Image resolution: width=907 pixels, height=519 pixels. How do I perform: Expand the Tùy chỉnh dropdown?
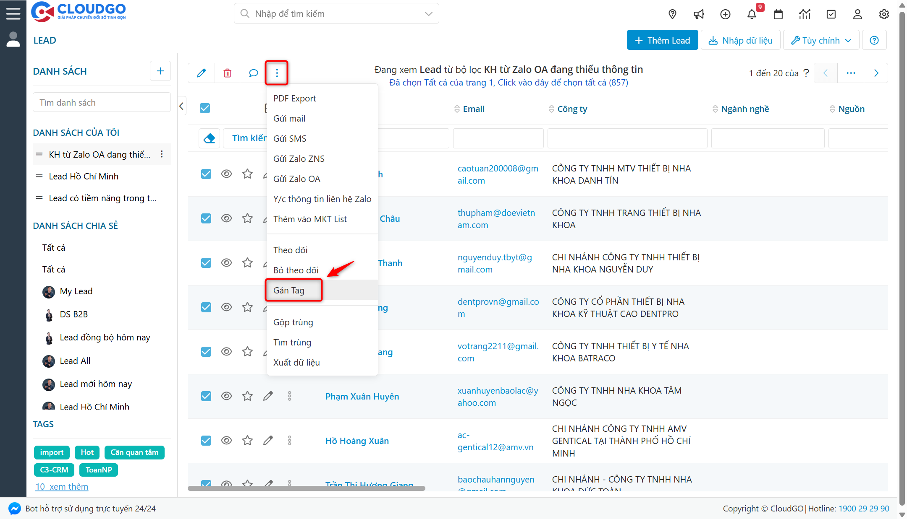tap(821, 40)
